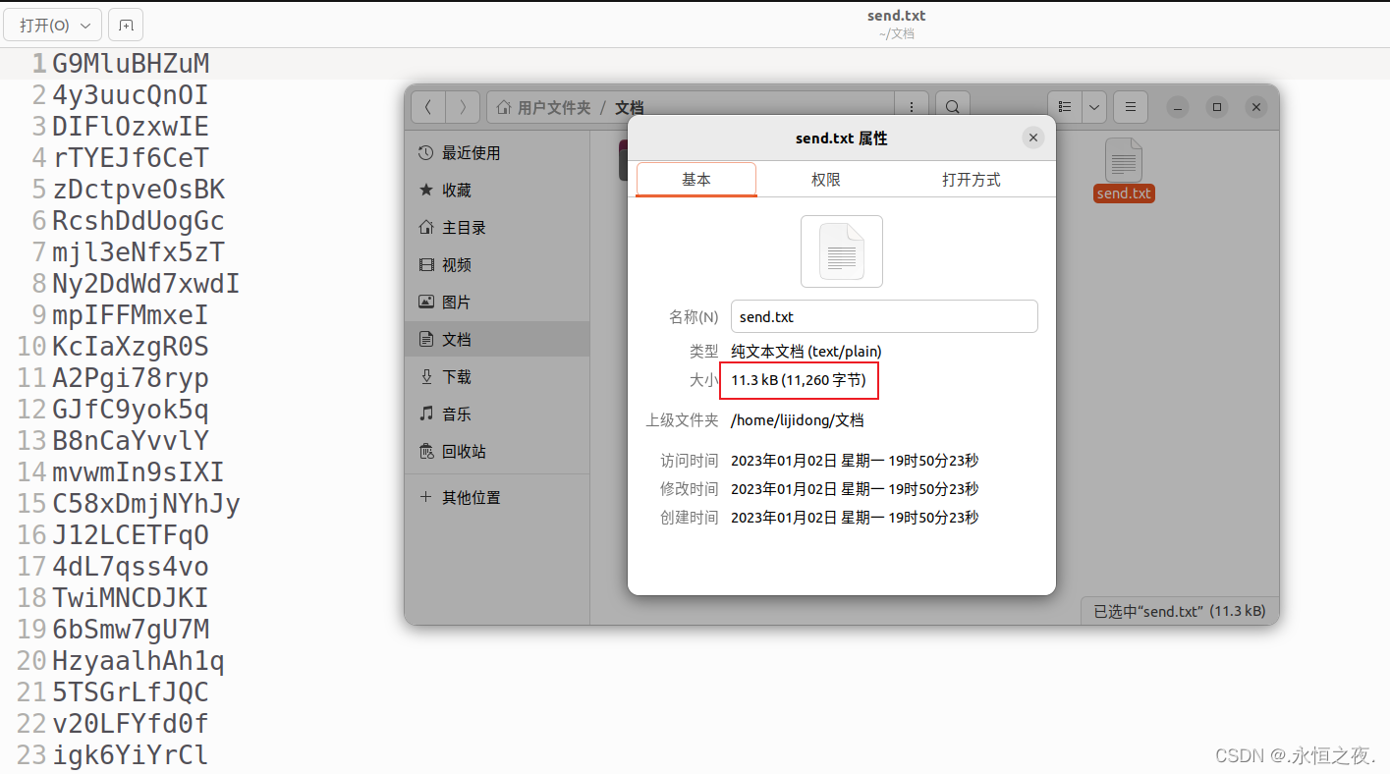Click line 15 text C58xDmjNYhJy
The width and height of the screenshot is (1390, 774).
[146, 504]
